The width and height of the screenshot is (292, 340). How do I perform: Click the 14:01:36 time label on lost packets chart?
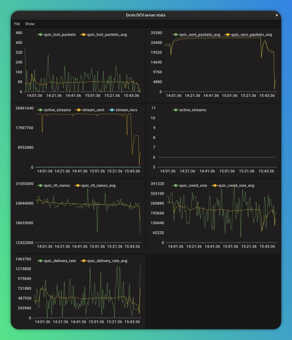pyautogui.click(x=34, y=95)
